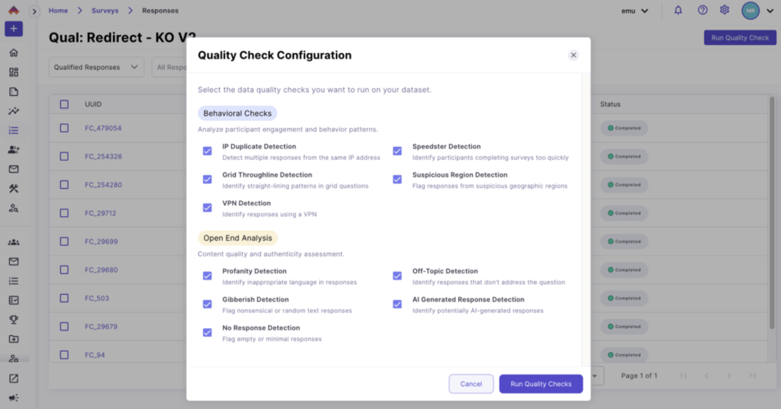
Task: Open the Qualified Responses dropdown
Action: (x=97, y=67)
